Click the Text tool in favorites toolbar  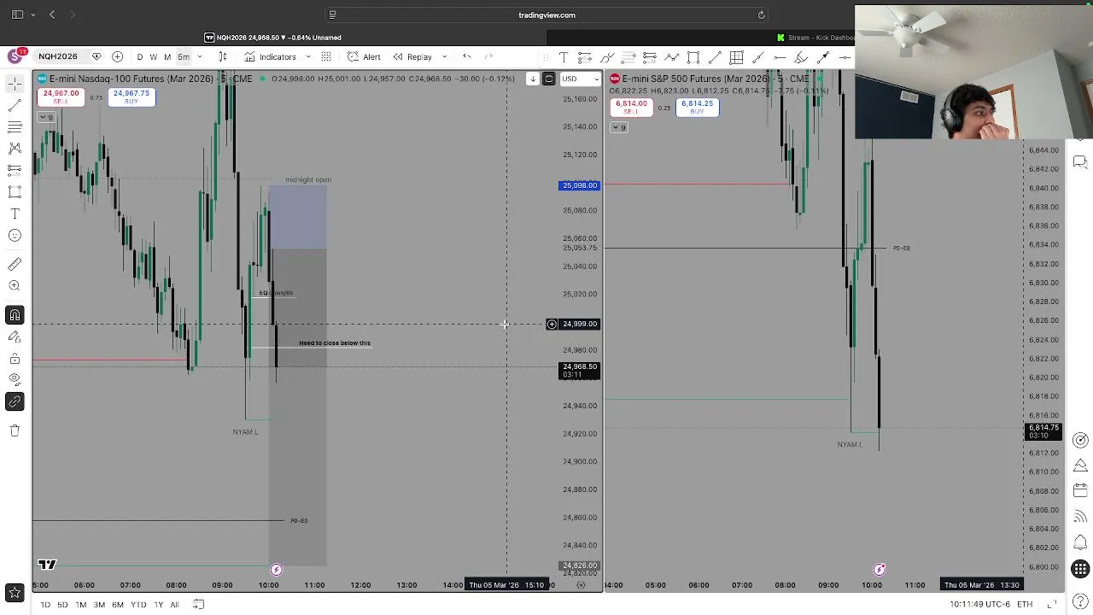click(x=564, y=57)
